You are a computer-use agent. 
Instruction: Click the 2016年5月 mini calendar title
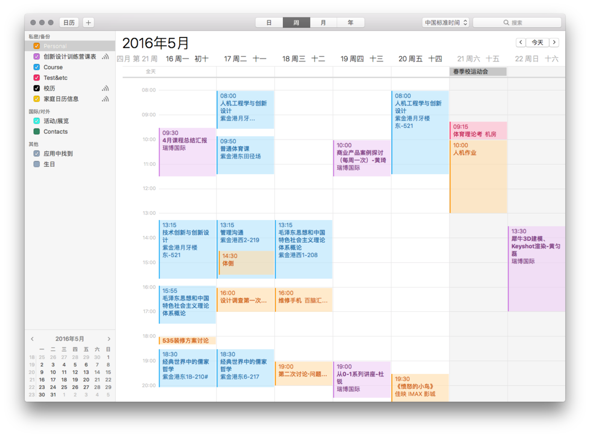(70, 339)
